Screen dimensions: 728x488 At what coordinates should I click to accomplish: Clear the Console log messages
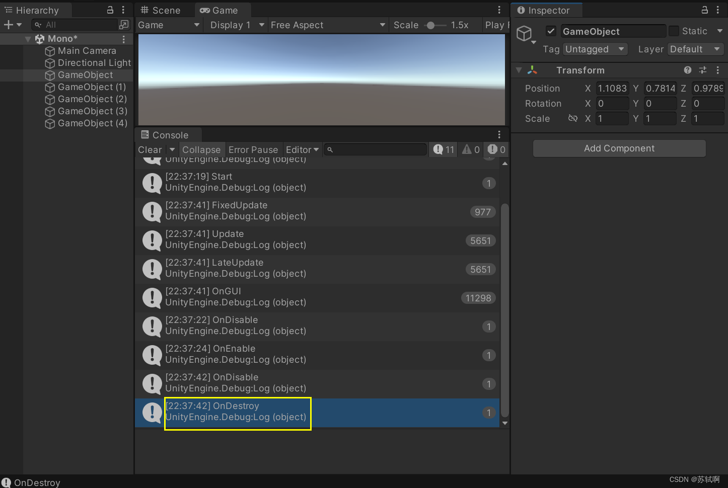pyautogui.click(x=150, y=149)
